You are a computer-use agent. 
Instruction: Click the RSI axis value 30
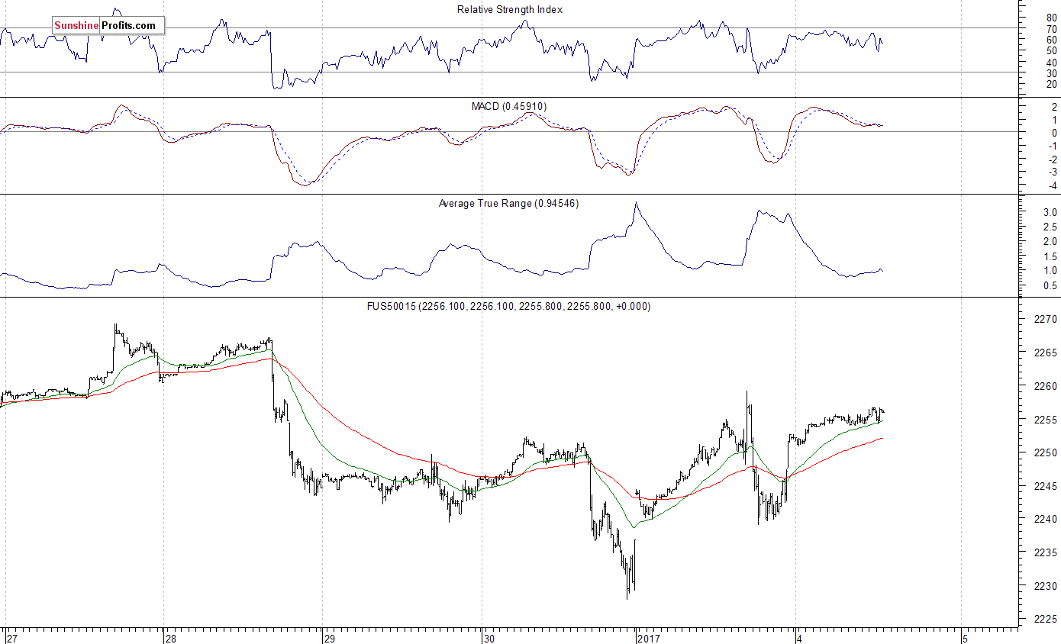(x=1051, y=73)
